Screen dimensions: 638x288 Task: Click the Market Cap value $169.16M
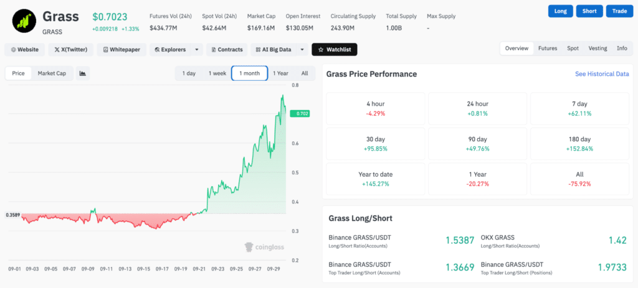click(x=261, y=28)
